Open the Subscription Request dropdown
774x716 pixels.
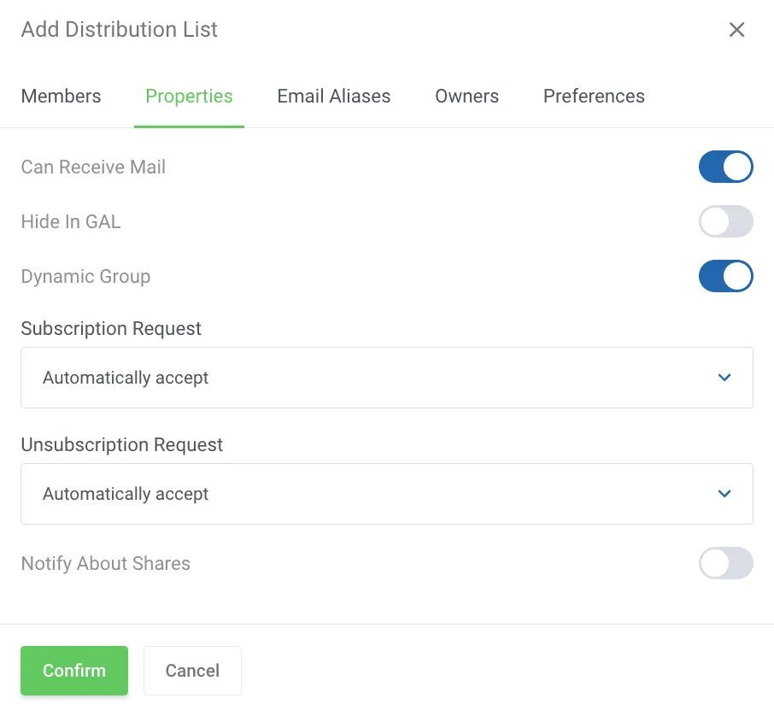(x=386, y=378)
